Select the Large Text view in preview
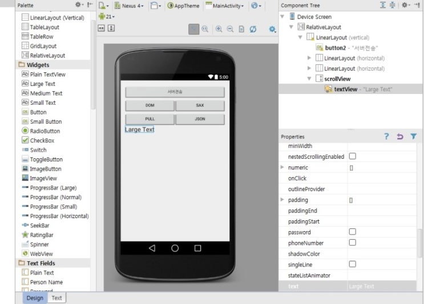This screenshot has height=304, width=424. point(140,129)
